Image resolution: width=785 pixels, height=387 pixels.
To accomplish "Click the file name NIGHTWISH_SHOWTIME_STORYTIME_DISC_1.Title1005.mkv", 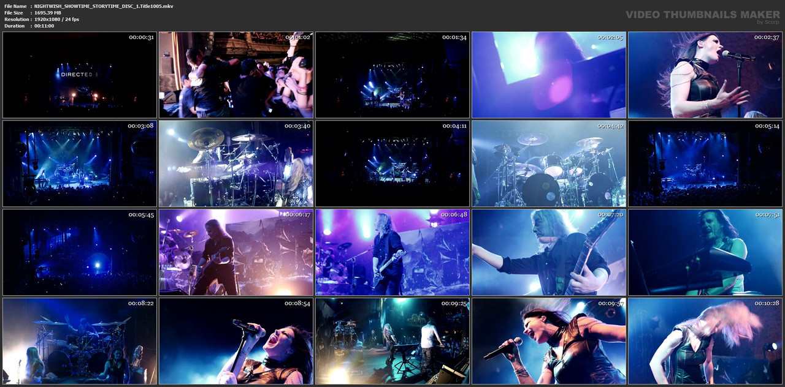I will [104, 6].
